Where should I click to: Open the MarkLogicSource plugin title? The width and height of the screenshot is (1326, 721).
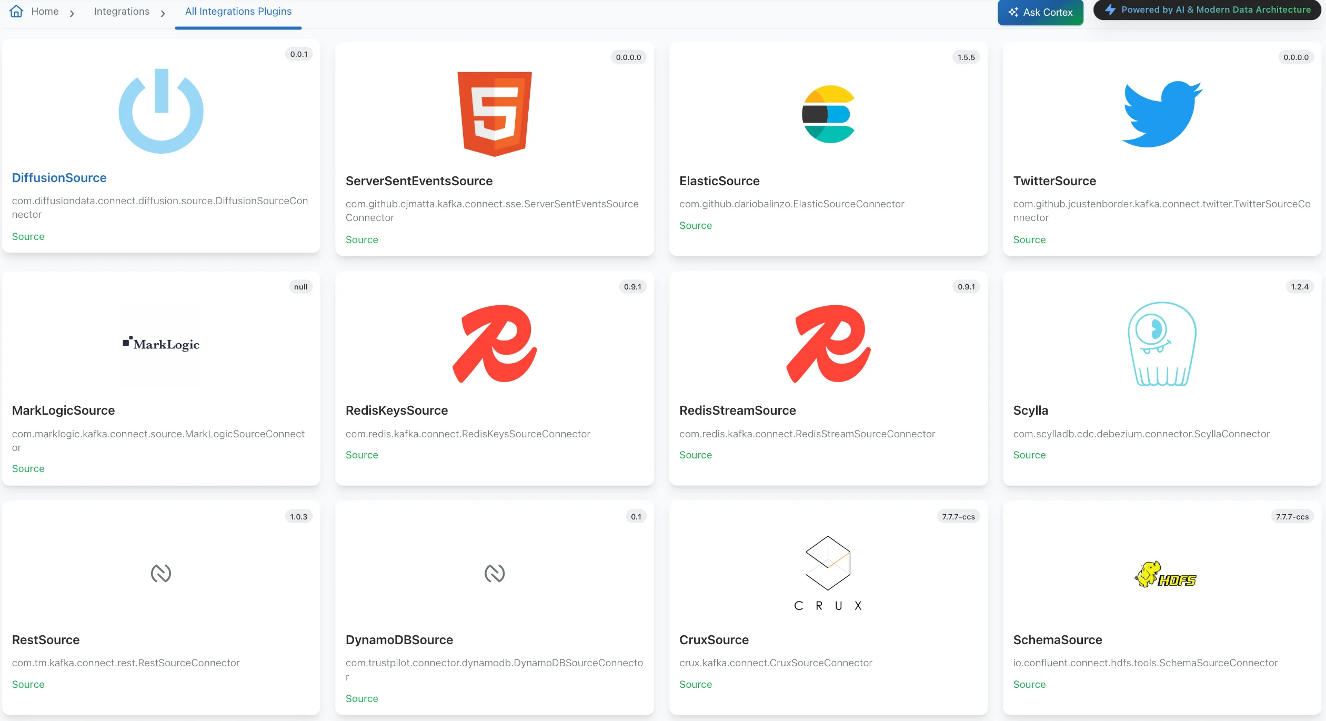pyautogui.click(x=63, y=410)
